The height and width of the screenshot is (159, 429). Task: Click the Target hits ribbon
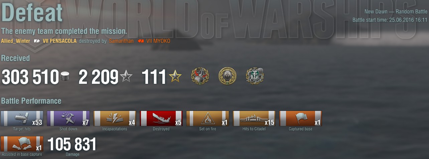pyautogui.click(x=22, y=119)
